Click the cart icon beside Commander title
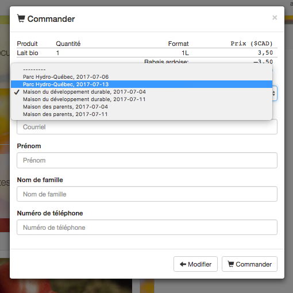 21,18
